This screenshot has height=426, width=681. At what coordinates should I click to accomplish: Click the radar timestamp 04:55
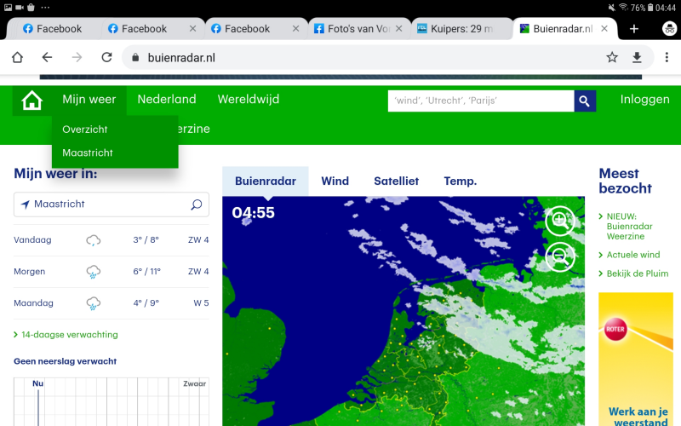pos(253,212)
